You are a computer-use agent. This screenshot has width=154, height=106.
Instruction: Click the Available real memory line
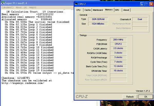(x=27, y=17)
